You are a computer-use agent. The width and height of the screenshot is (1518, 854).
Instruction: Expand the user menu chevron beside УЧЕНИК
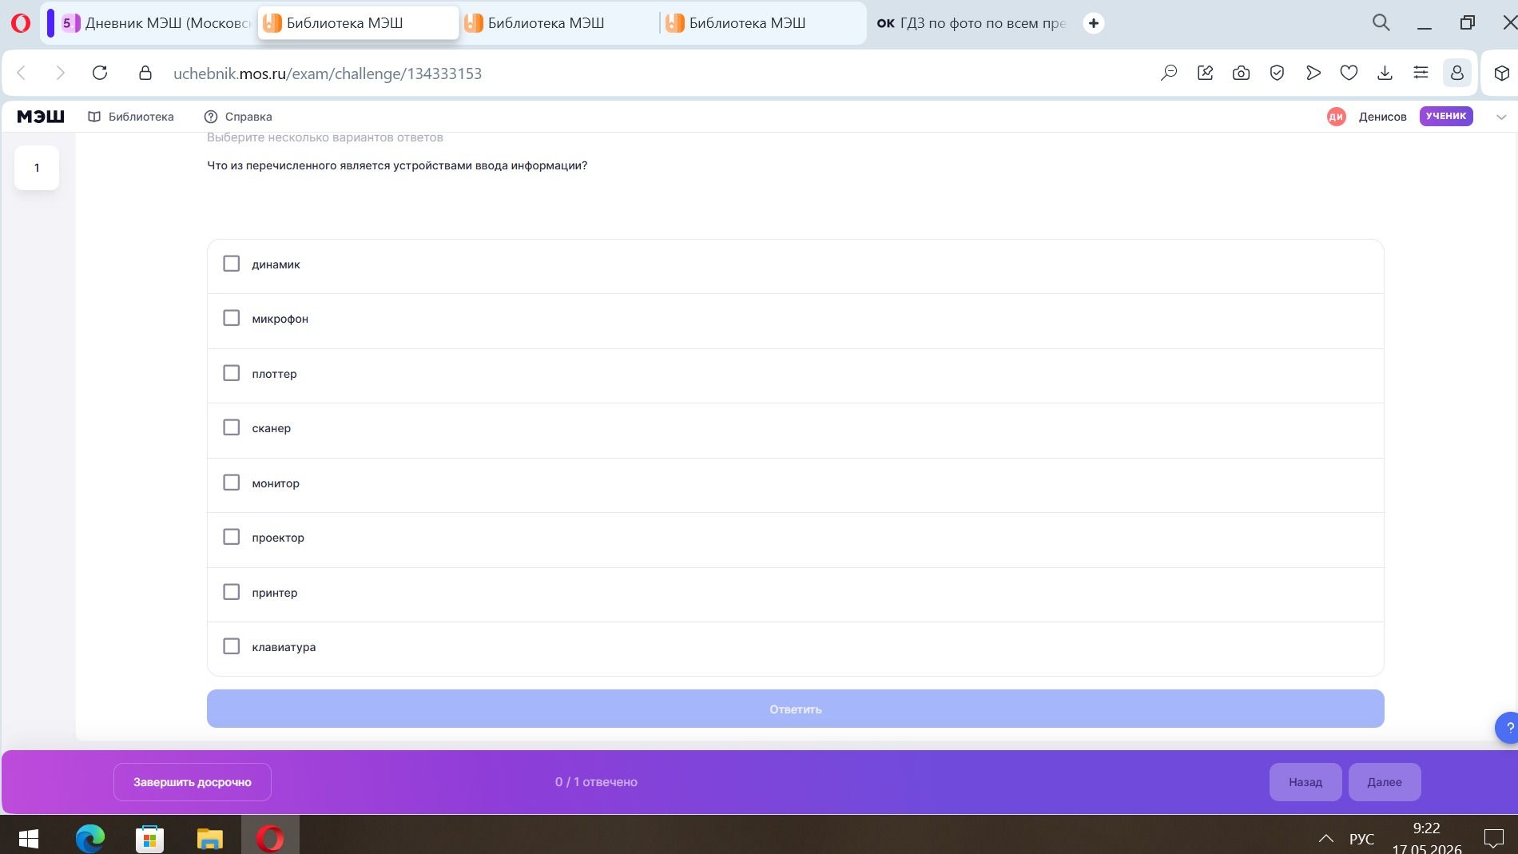tap(1500, 117)
